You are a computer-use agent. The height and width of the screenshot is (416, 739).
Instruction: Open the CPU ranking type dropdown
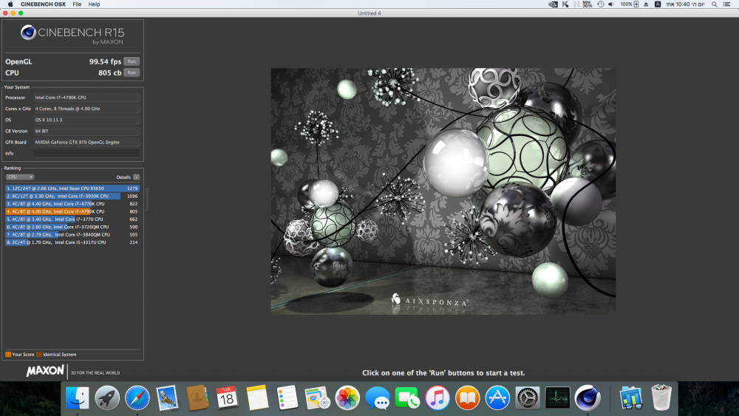(x=20, y=177)
